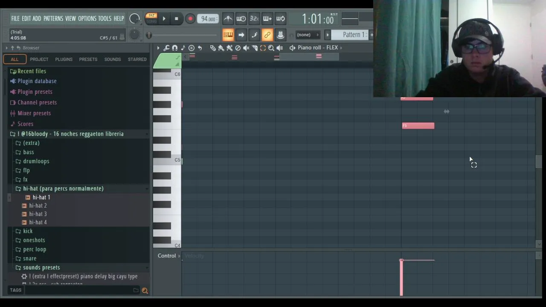Switch browser to STARRED tab

[x=137, y=59]
